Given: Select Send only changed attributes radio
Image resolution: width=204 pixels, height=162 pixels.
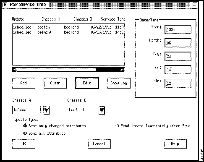Looking at the screenshot, I should (x=25, y=125).
